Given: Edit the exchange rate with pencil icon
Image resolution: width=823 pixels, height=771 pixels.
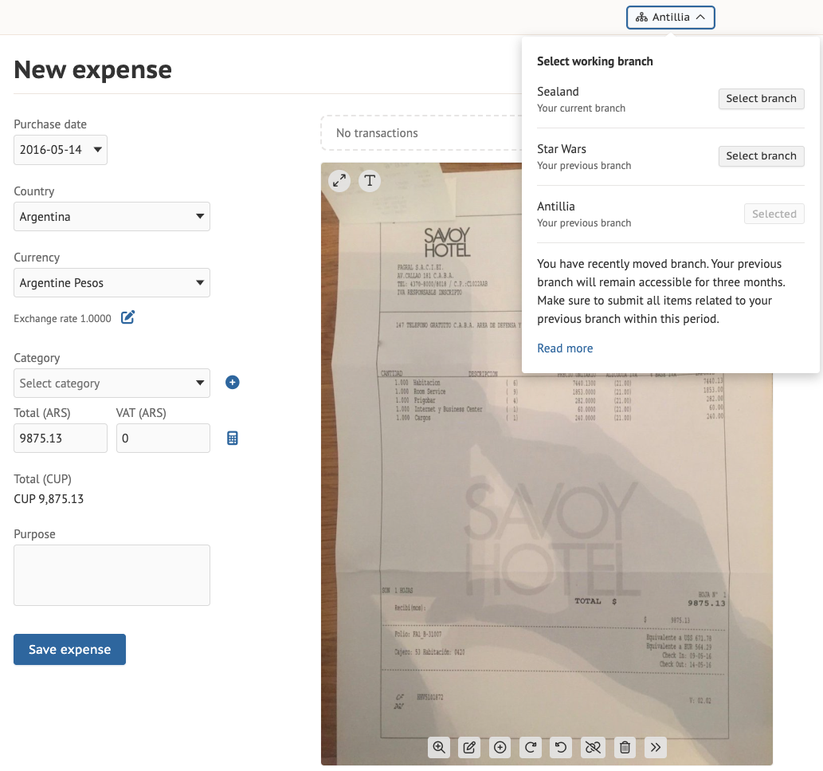Looking at the screenshot, I should 127,318.
